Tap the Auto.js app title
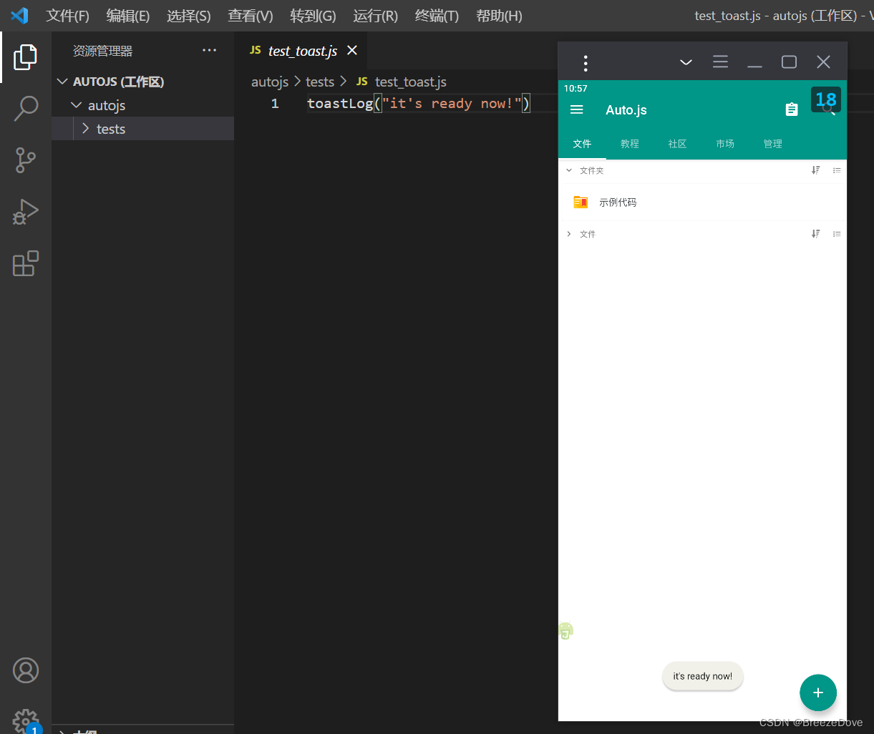 626,109
